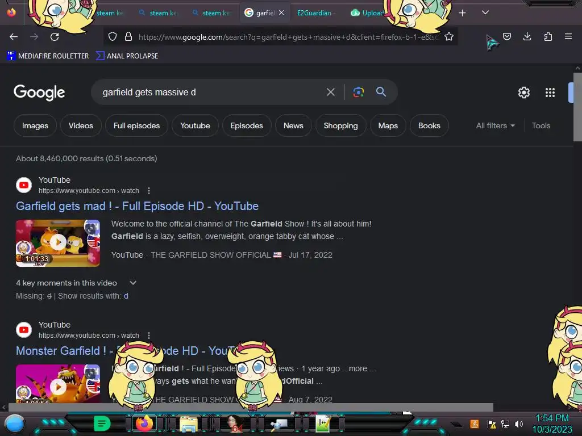
Task: Search by image with Google Lens
Action: coord(358,92)
